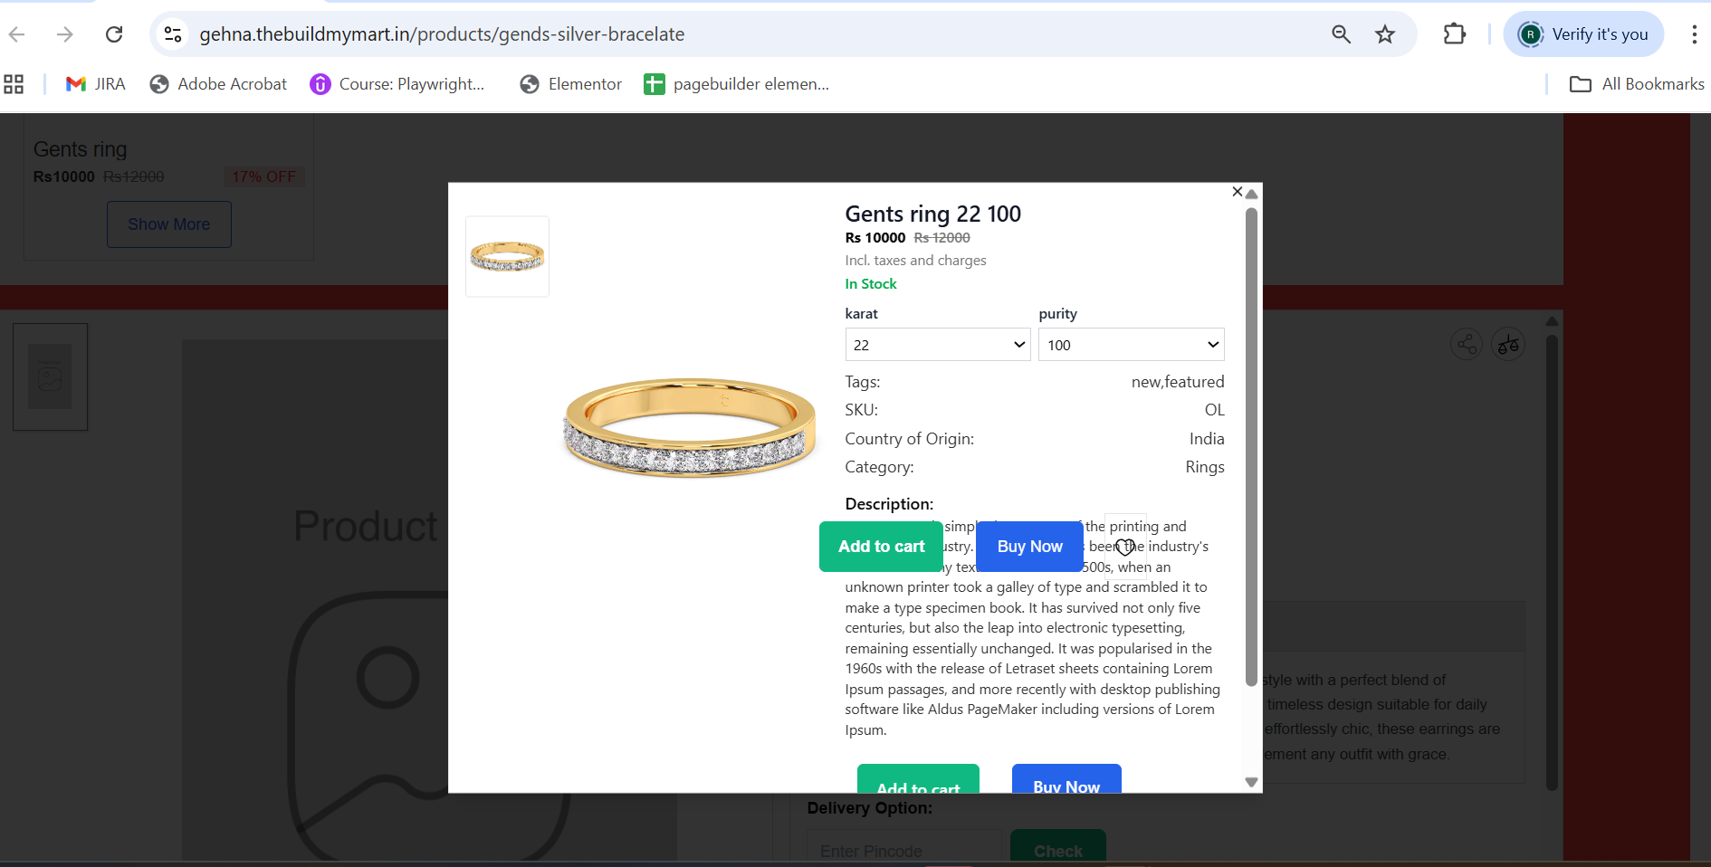Click the modal vertical scrollbar thumb

[x=1251, y=447]
